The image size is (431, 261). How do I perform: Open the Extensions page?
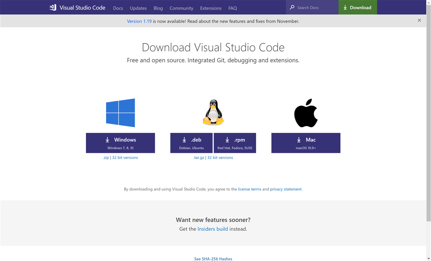coord(211,8)
